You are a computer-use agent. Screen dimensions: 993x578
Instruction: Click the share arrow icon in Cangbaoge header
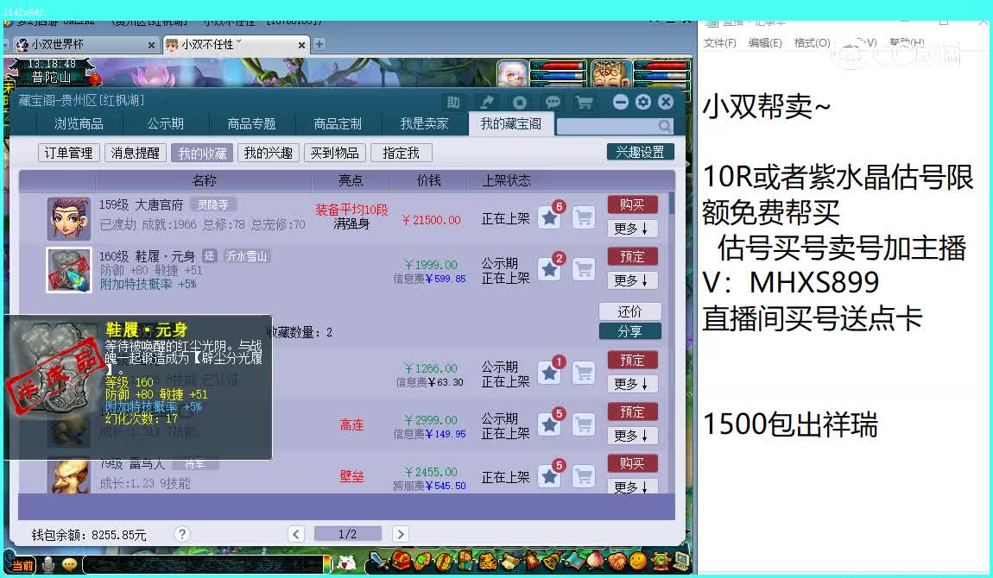click(487, 101)
